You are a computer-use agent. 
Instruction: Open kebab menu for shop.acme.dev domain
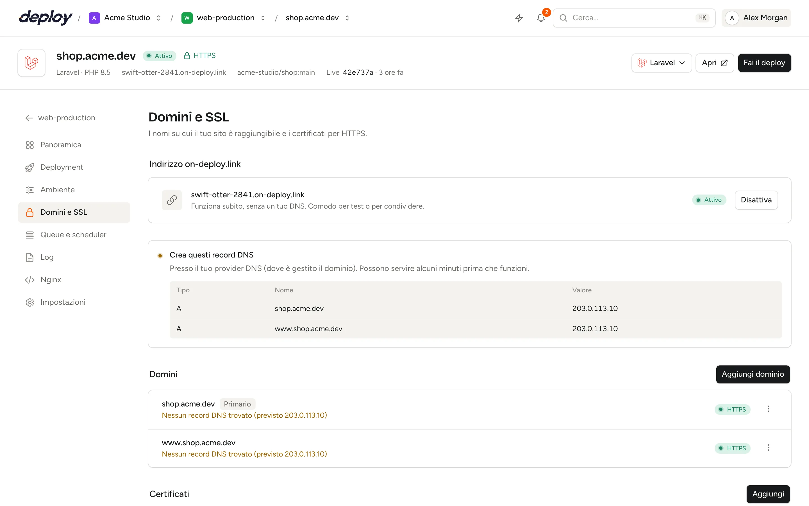[x=768, y=409]
